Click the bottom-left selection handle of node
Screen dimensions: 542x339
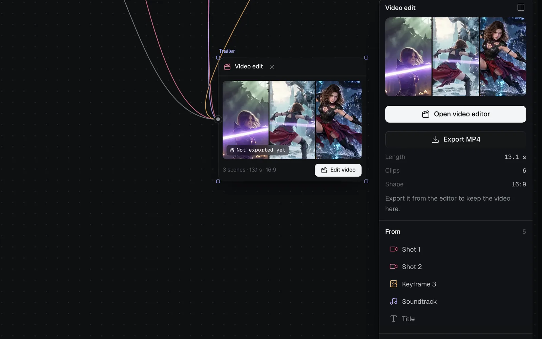point(218,181)
